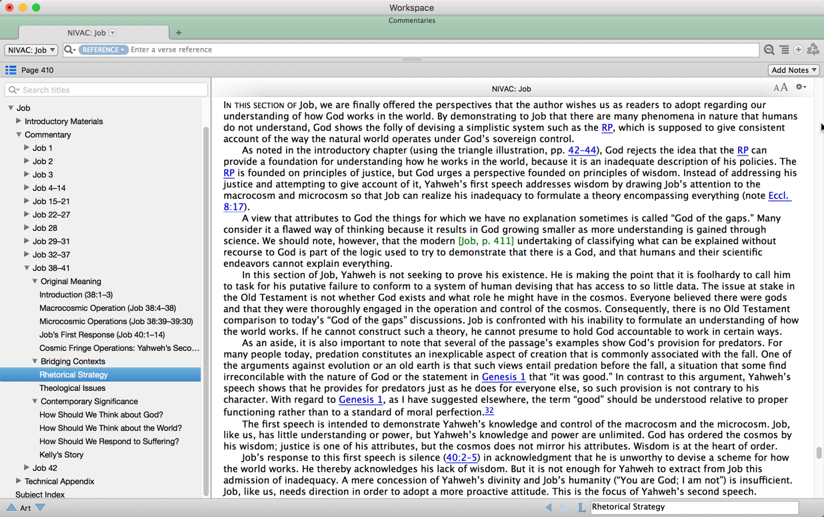The width and height of the screenshot is (824, 517).
Task: Add a new tab with plus icon
Action: click(x=179, y=33)
